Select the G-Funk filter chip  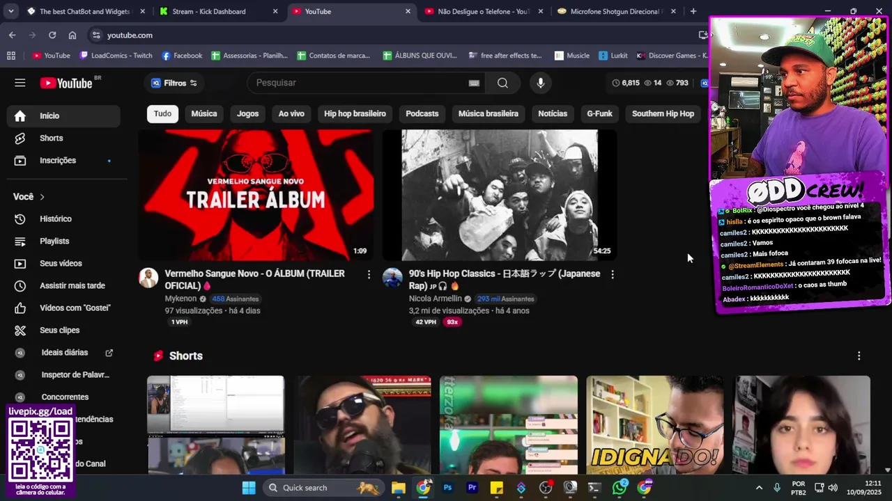coord(599,113)
